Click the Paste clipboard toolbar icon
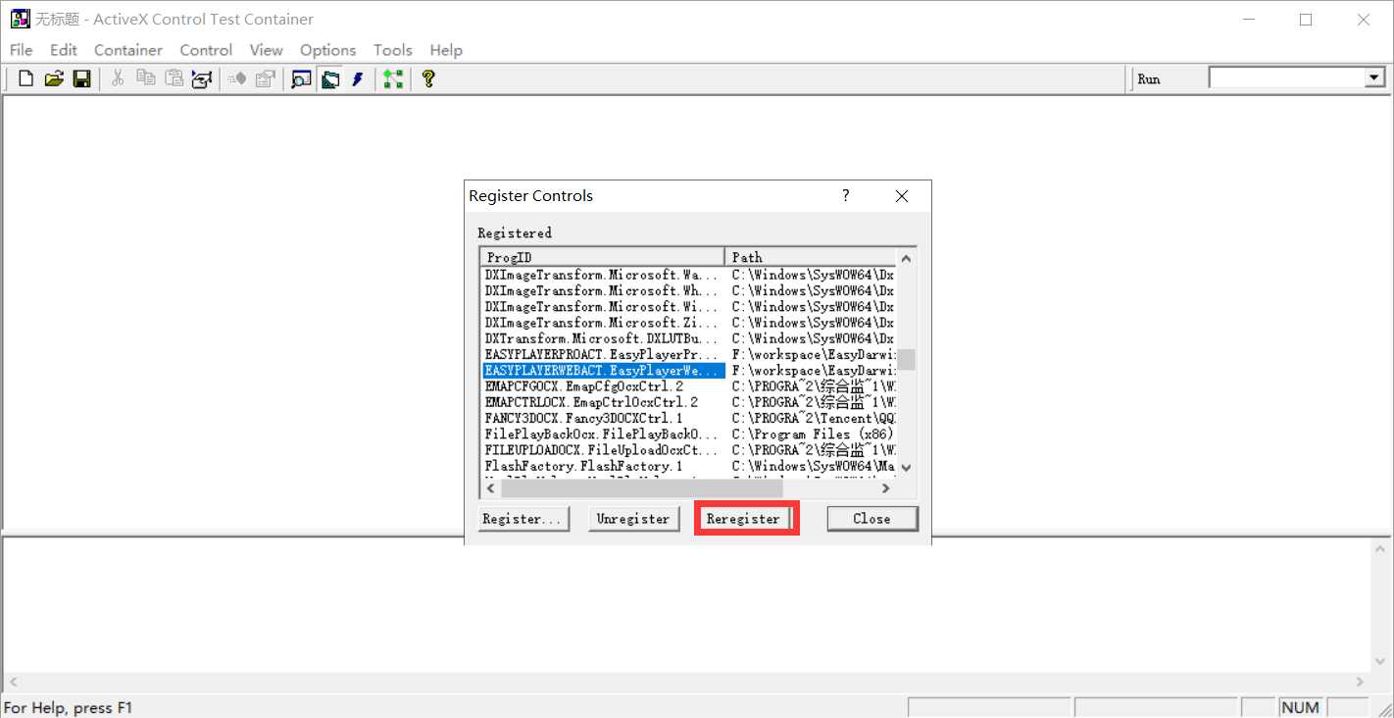 (174, 78)
